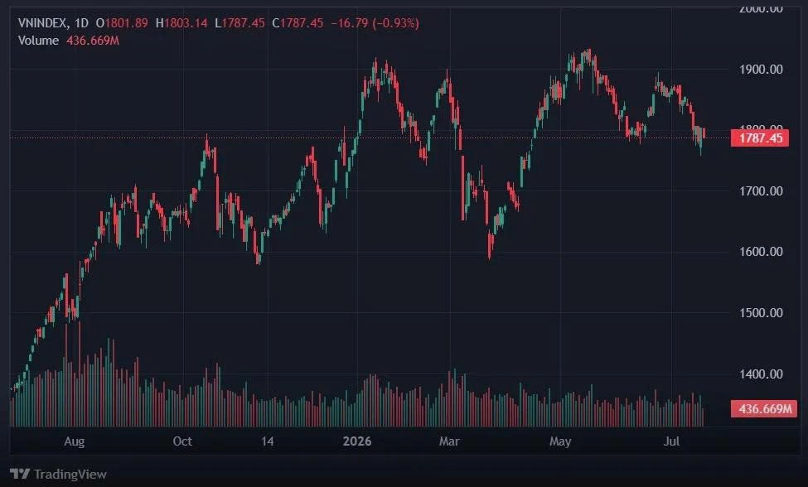Image resolution: width=808 pixels, height=487 pixels.
Task: Click the Aug time axis marker
Action: click(x=75, y=441)
